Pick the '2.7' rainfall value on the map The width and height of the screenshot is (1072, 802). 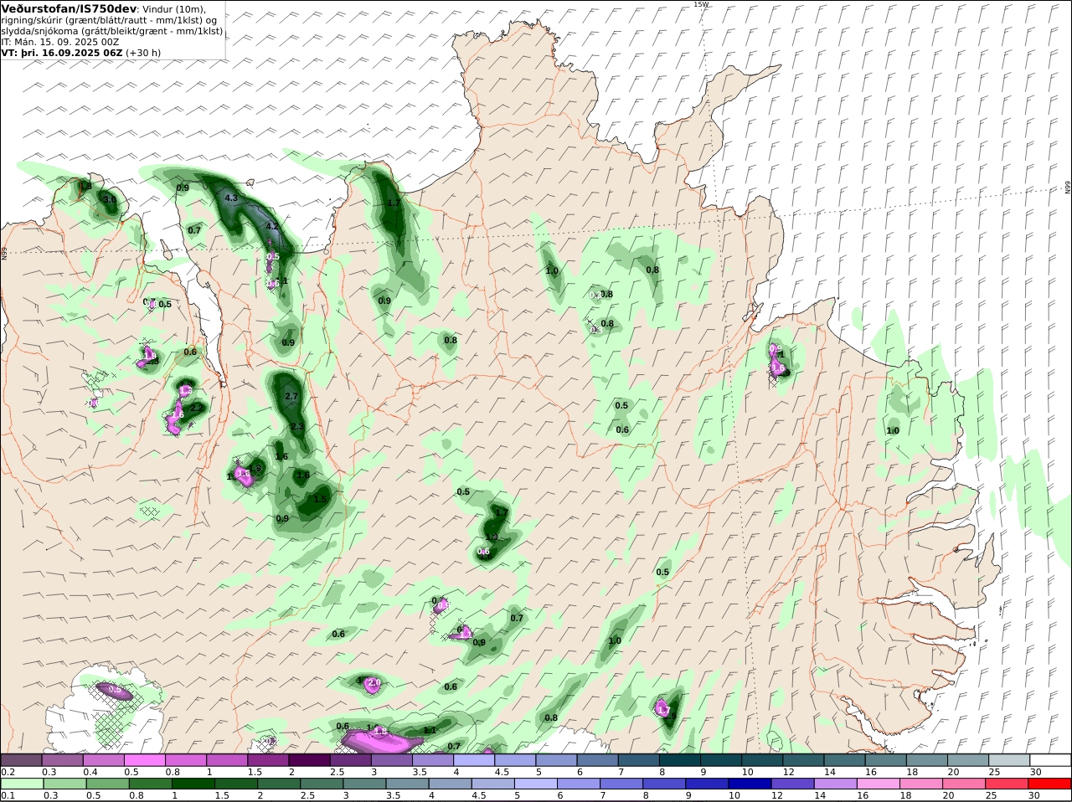pos(291,396)
